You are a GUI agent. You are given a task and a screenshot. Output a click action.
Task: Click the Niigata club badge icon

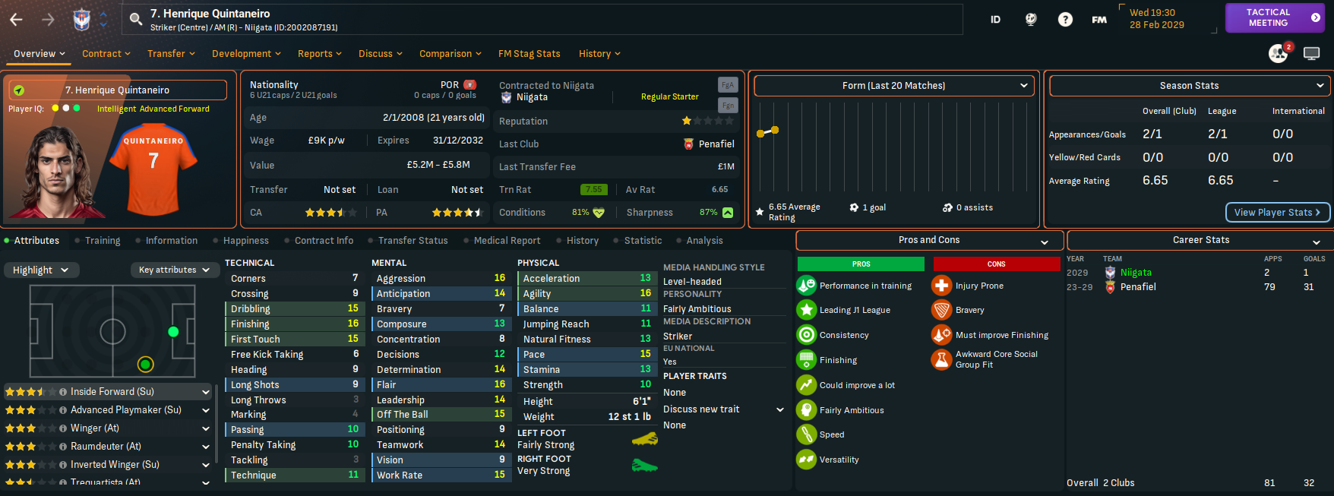[x=81, y=20]
